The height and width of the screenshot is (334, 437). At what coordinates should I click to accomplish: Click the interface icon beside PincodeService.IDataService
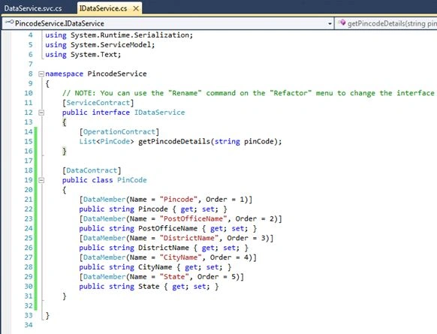pos(10,23)
